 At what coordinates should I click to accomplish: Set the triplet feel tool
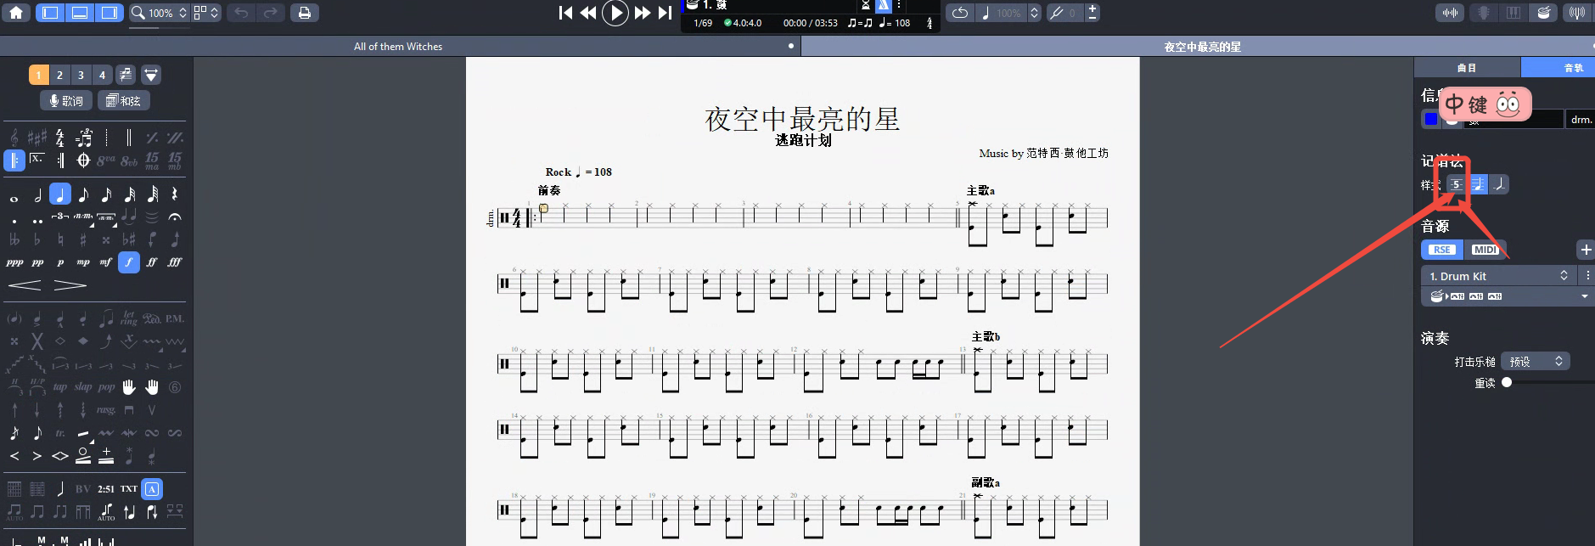84,138
